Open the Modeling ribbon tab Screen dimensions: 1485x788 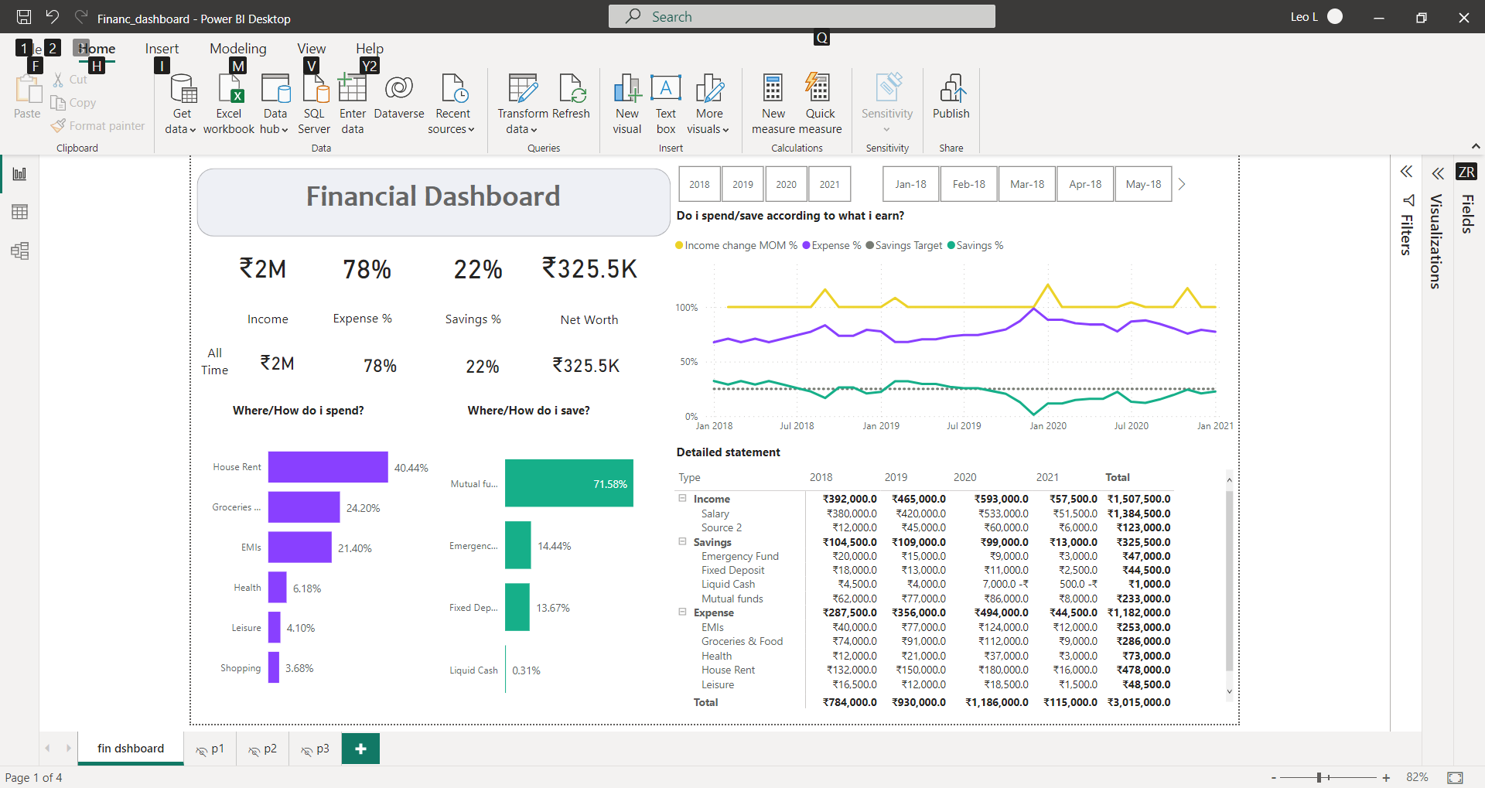point(237,48)
